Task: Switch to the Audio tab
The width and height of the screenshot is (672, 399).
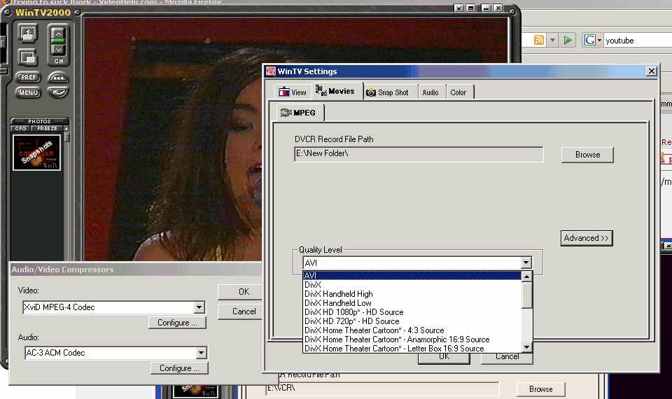Action: [430, 92]
